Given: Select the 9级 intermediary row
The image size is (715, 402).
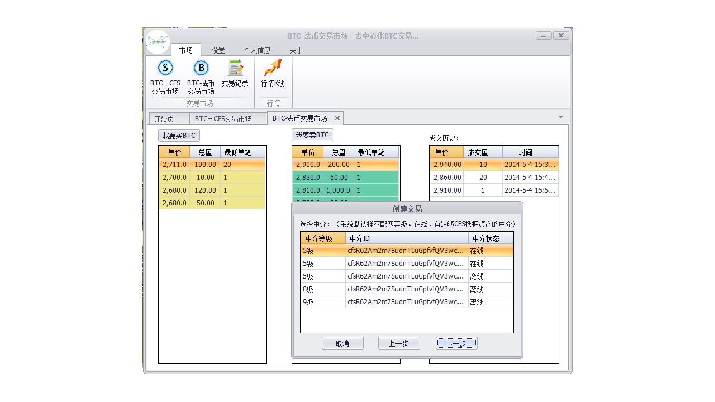Looking at the screenshot, I should click(407, 302).
